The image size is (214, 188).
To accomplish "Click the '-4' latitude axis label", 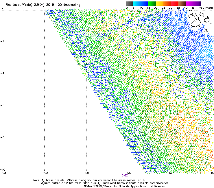I will pyautogui.click(x=2, y=73).
